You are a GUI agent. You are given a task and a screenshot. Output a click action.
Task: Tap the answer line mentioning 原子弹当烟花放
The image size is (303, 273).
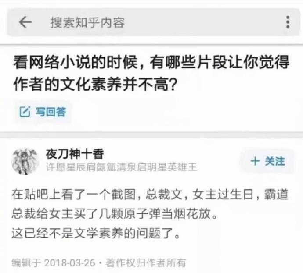click(115, 214)
